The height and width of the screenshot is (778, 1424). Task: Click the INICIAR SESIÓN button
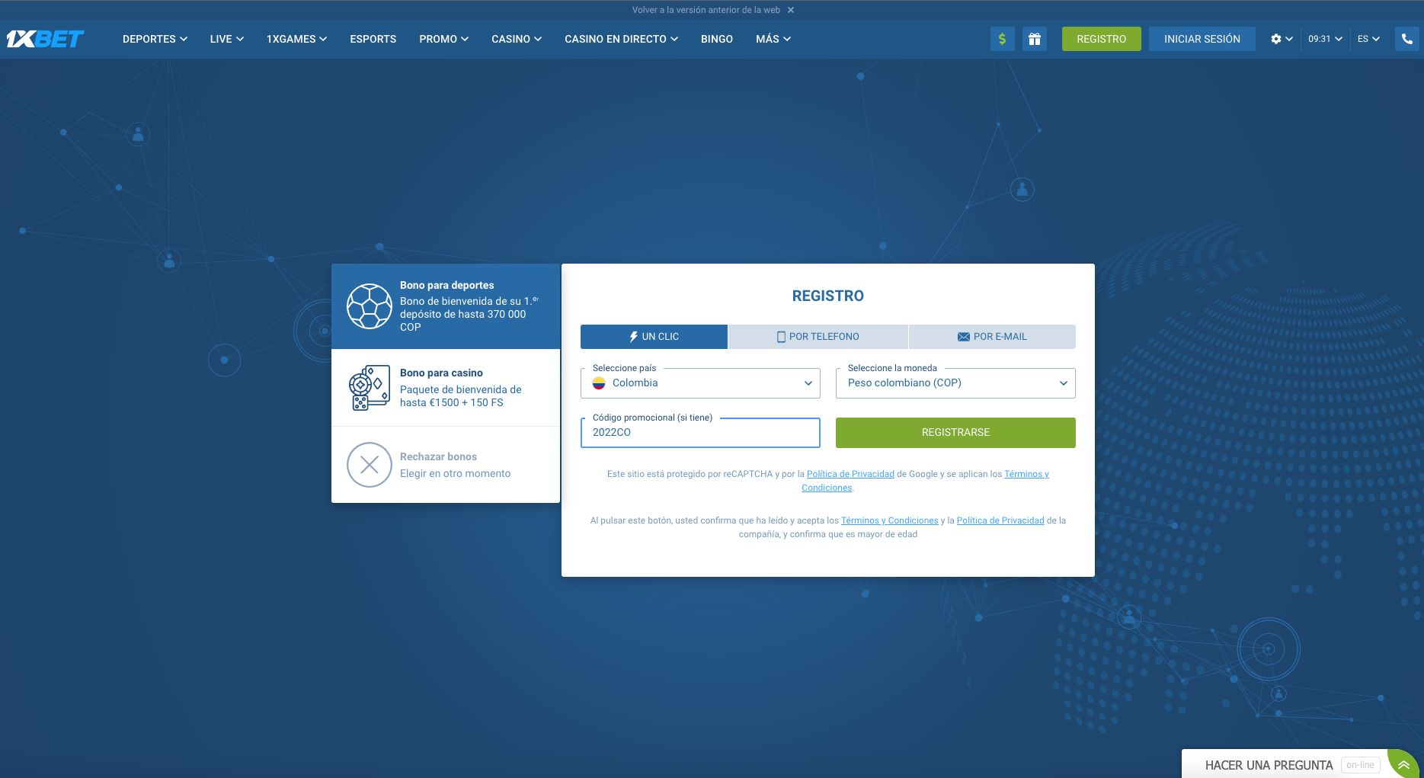[x=1202, y=39]
